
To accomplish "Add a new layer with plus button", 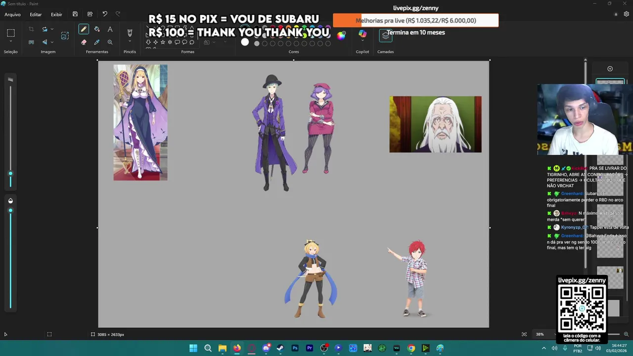I will coord(610,69).
